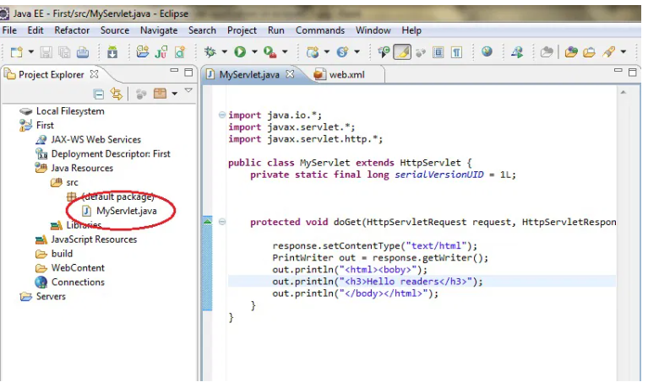
Task: Close the MyServlet.java editor tab
Action: click(291, 74)
